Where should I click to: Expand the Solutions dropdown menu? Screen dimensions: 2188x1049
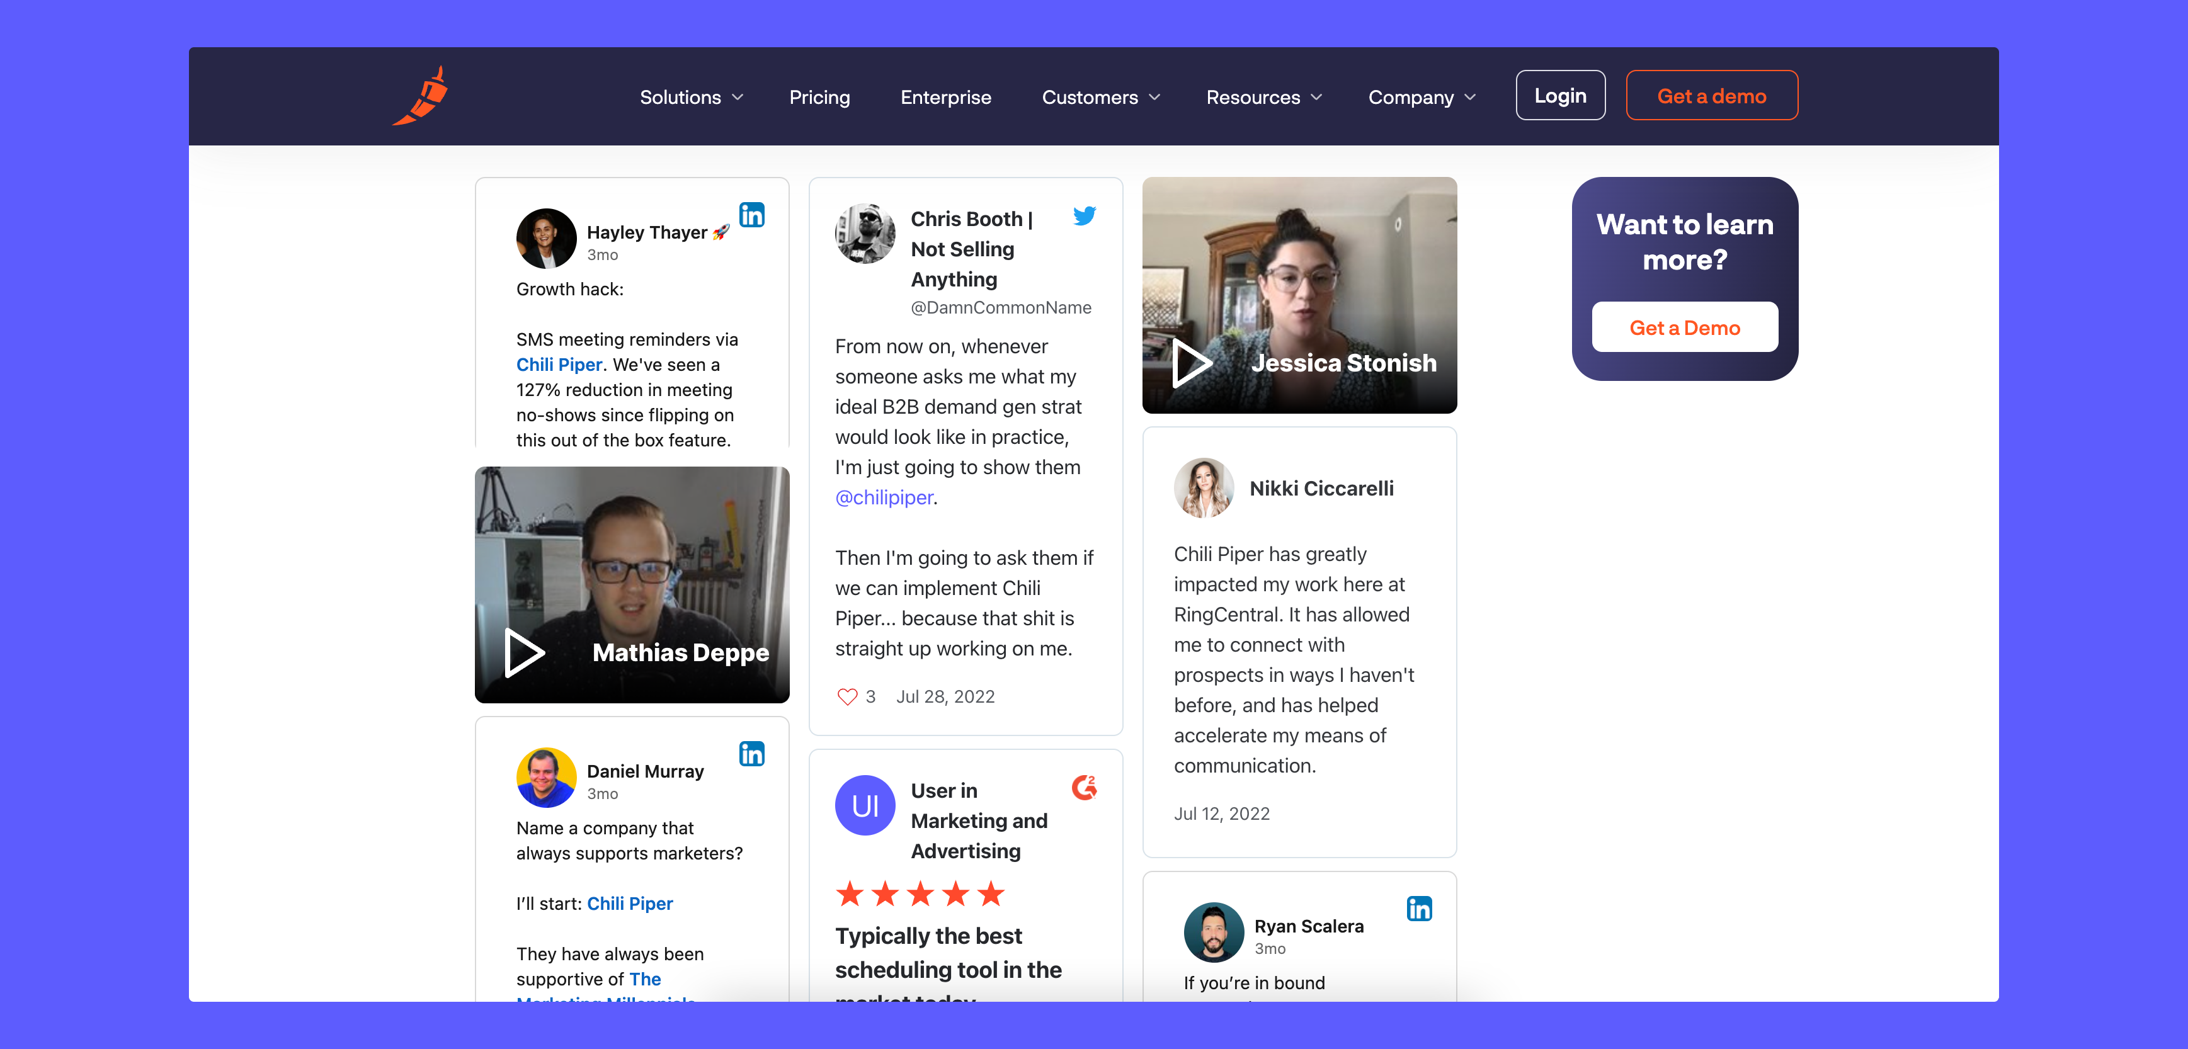[x=692, y=97]
